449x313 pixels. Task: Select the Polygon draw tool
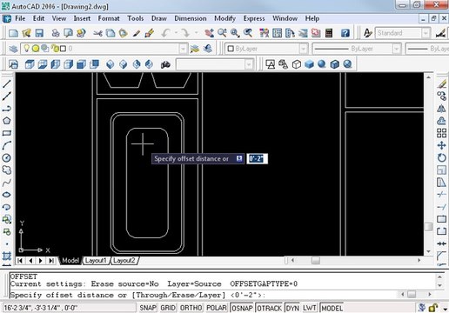pos(7,121)
